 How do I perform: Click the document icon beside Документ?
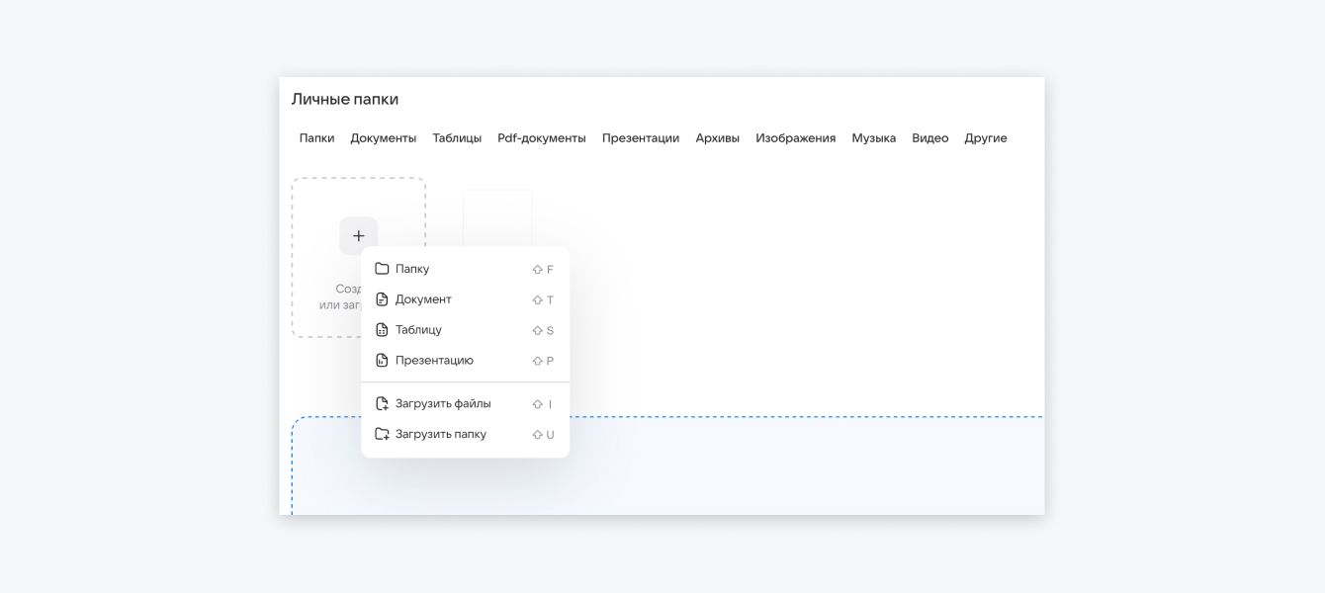382,299
